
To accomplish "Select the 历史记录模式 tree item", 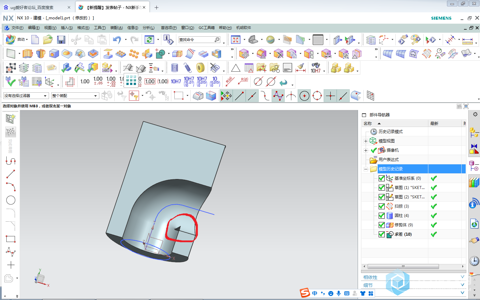I will tap(390, 132).
